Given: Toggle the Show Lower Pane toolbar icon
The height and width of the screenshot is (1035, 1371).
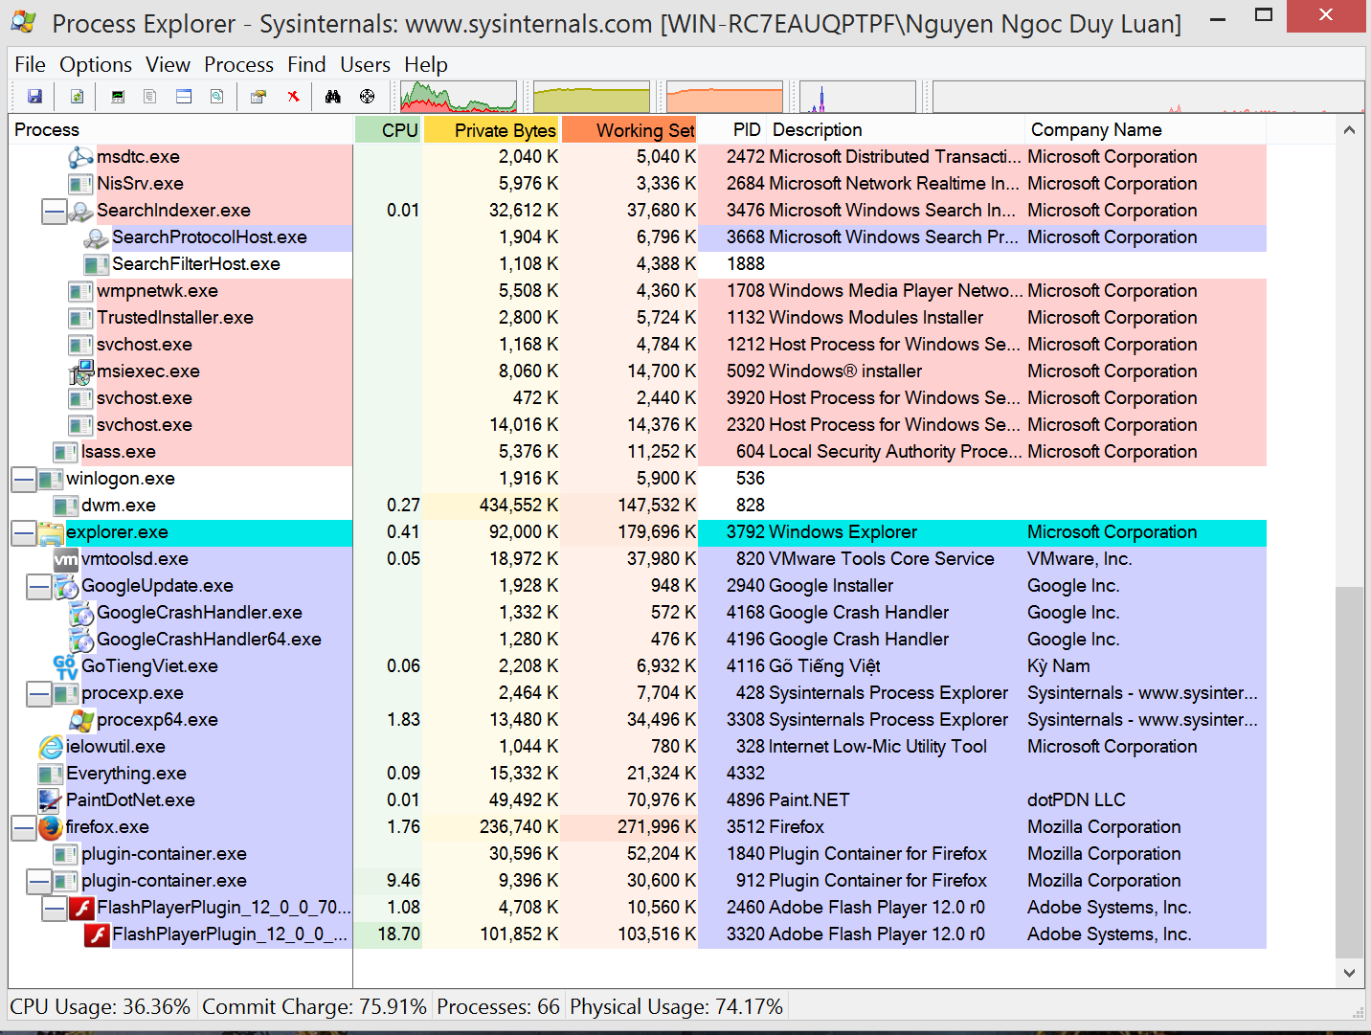Looking at the screenshot, I should tap(184, 97).
